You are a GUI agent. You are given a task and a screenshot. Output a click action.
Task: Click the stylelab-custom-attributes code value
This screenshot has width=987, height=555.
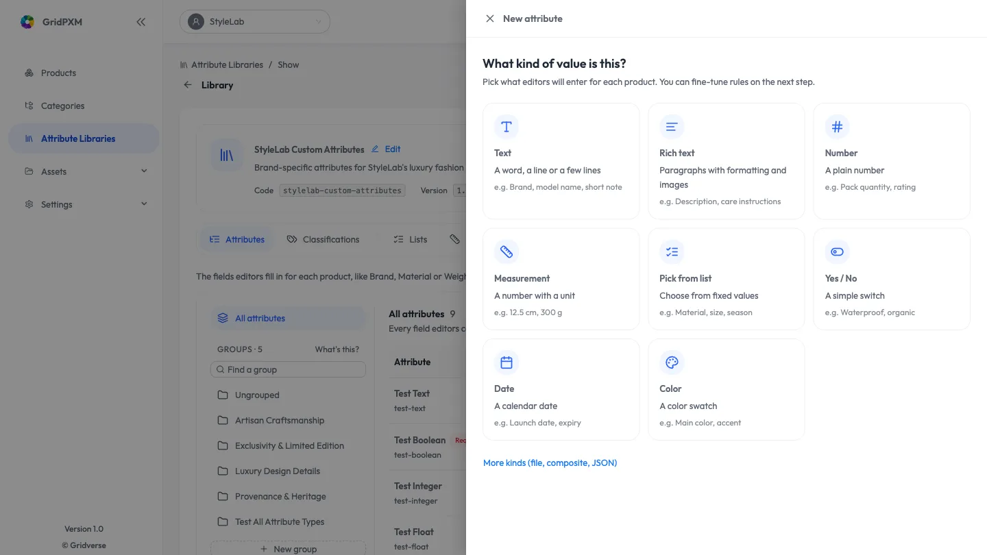pyautogui.click(x=342, y=190)
